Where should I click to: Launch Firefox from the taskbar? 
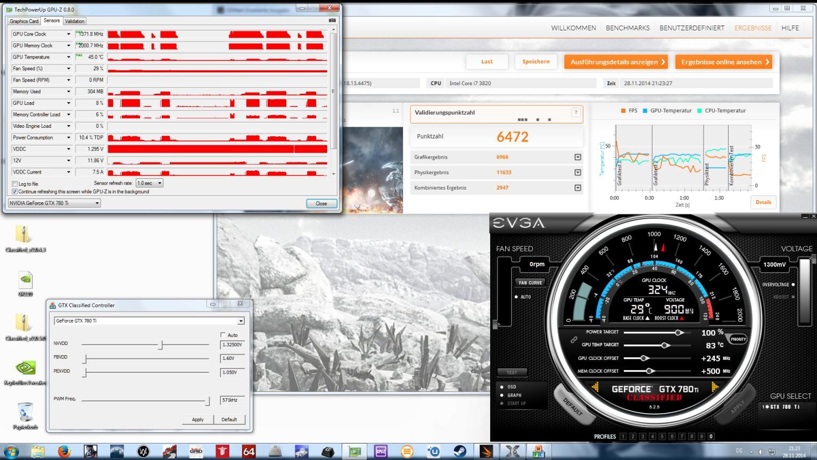[x=64, y=451]
